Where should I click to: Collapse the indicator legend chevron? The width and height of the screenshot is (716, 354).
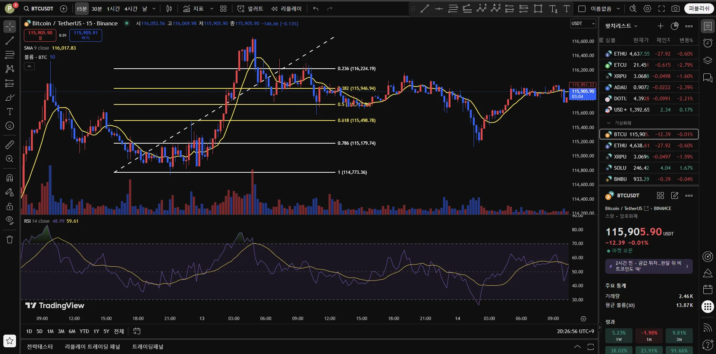pyautogui.click(x=29, y=66)
